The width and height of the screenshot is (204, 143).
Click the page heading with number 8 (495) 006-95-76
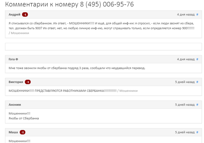click(69, 4)
